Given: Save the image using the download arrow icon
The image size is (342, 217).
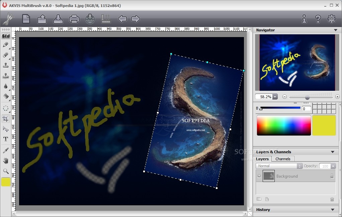Looking at the screenshot, I should pyautogui.click(x=58, y=19).
